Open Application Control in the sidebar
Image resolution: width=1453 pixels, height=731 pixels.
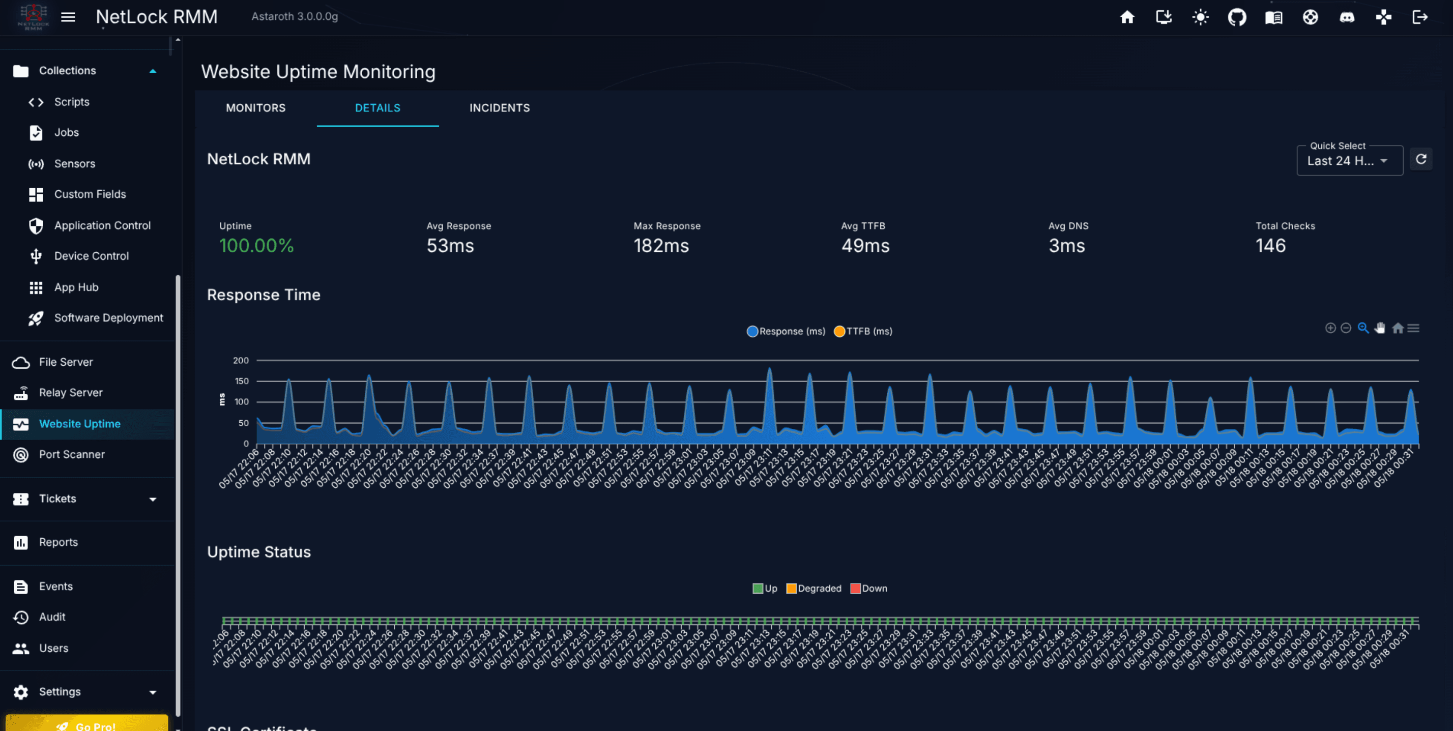tap(87, 225)
